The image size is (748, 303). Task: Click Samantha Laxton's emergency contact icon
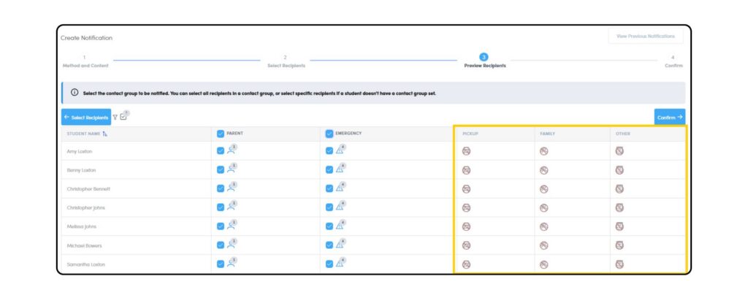coord(340,264)
